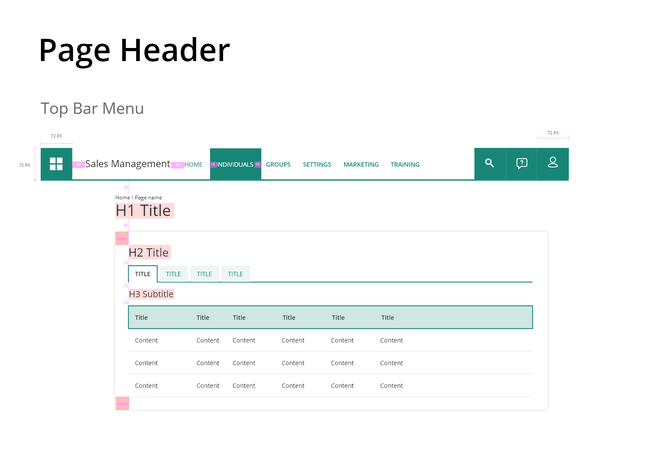Click the Page name breadcrumb
Image resolution: width=663 pixels, height=459 pixels.
148,198
